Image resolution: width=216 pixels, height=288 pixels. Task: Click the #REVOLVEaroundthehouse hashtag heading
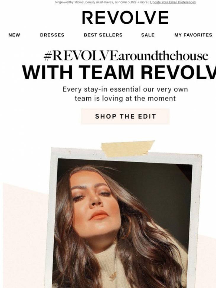click(x=126, y=56)
